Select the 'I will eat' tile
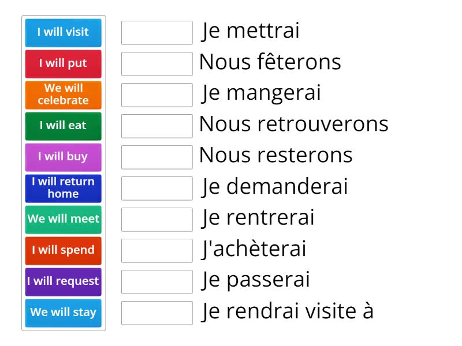Viewport: 462px width, 346px height. pyautogui.click(x=63, y=126)
